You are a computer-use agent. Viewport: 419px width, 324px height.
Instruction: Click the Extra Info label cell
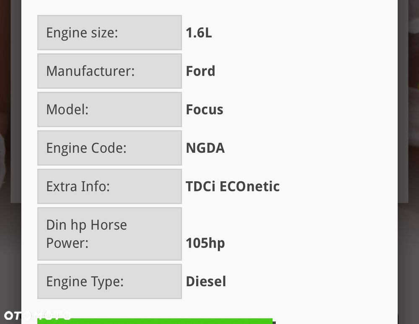[109, 186]
